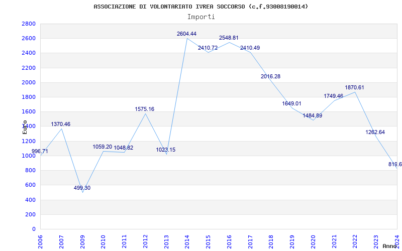Viewport: 402px width, 251px height.
Task: Click the x-axis year label 2016
Action: click(229, 241)
